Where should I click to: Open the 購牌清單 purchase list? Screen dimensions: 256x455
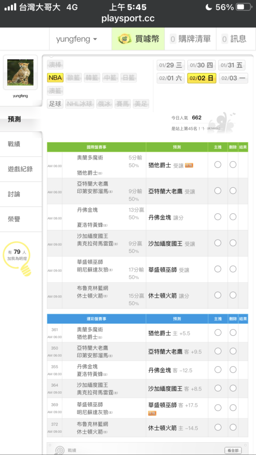pos(190,39)
